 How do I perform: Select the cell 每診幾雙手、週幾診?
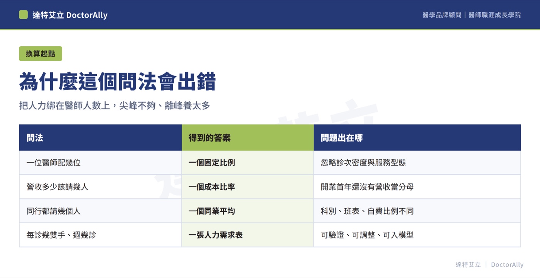click(100, 235)
